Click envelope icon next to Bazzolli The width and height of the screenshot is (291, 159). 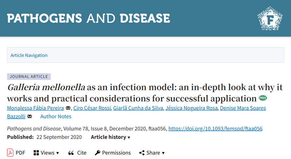(30, 116)
